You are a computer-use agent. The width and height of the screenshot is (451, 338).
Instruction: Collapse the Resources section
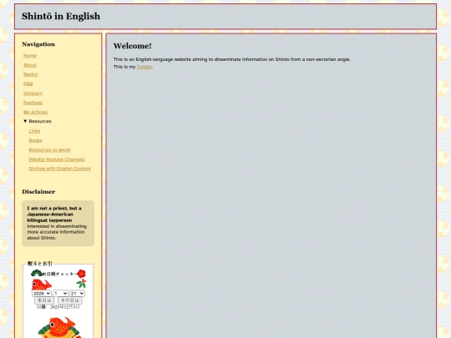coord(38,121)
